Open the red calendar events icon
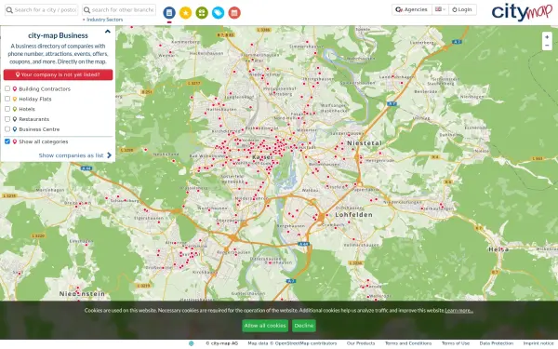The height and width of the screenshot is (349, 558). coord(234,13)
